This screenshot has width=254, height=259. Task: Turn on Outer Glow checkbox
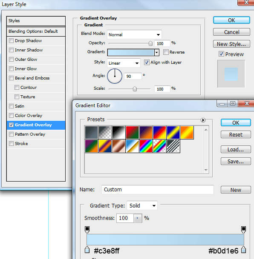[11, 59]
